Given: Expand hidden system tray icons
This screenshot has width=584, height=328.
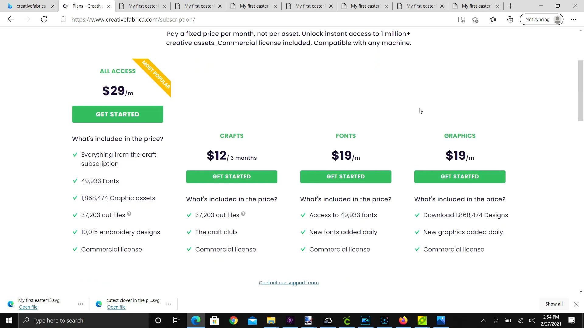Looking at the screenshot, I should tap(483, 320).
